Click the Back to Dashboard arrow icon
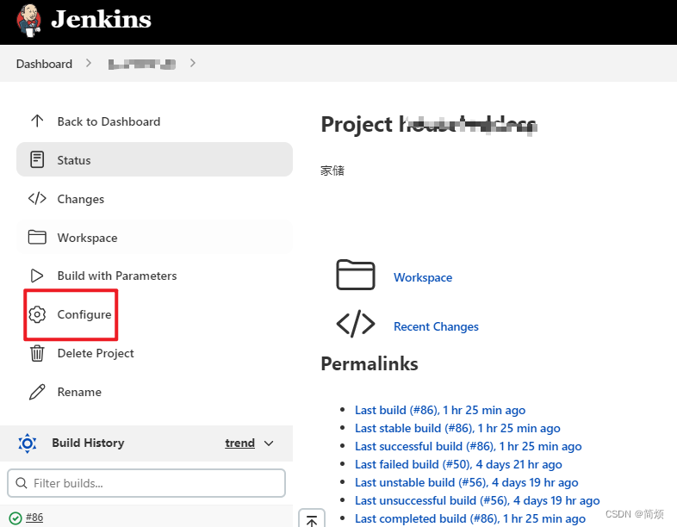 (x=37, y=121)
